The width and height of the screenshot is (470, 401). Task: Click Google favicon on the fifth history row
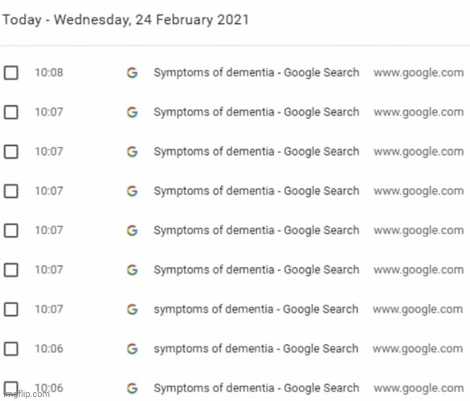pos(133,230)
